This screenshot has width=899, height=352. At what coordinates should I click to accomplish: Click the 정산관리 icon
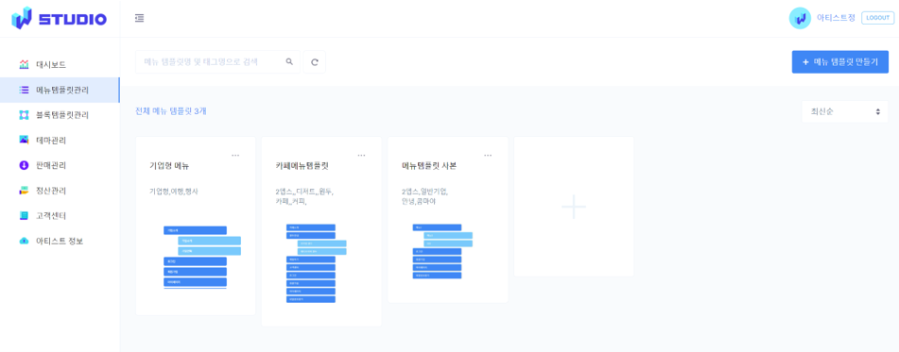coord(24,191)
